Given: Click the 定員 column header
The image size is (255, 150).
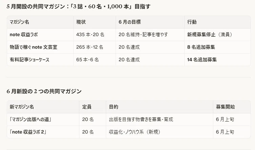Looking at the screenshot, I should tap(87, 107).
